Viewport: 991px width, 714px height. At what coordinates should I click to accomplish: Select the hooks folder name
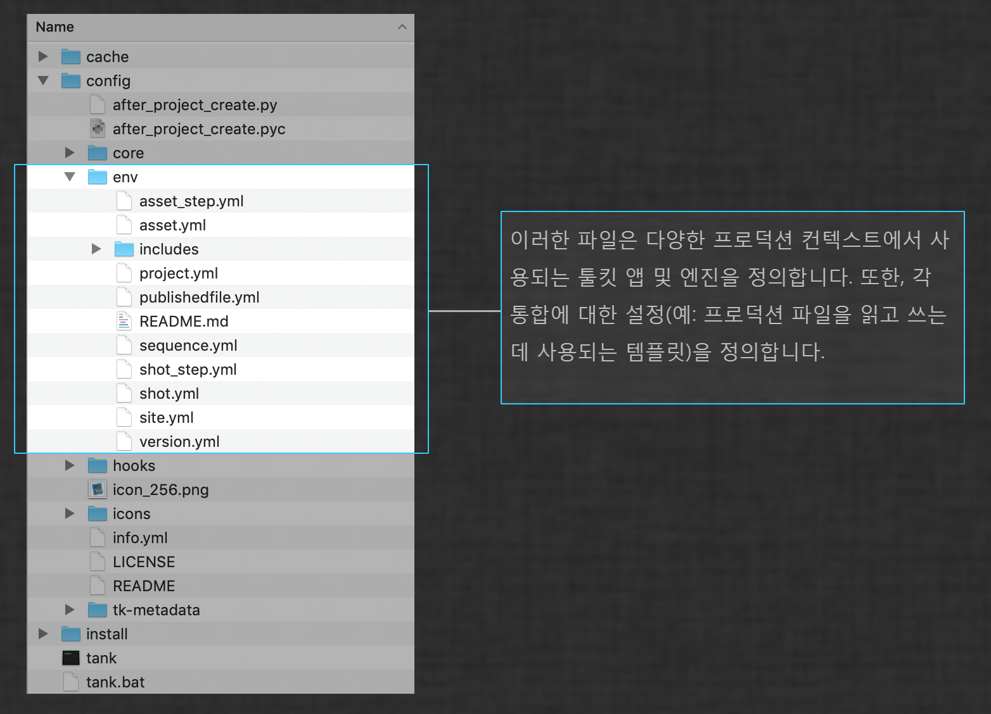click(134, 466)
